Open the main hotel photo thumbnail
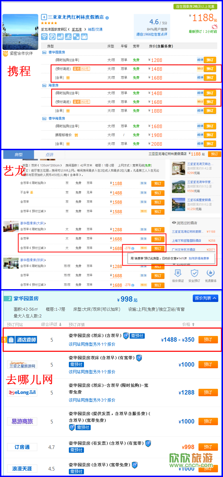 (20, 32)
